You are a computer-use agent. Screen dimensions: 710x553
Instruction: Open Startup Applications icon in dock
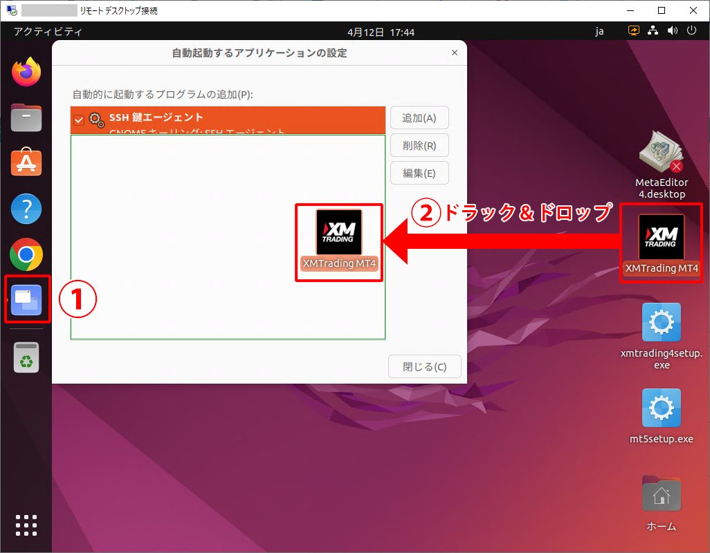[x=26, y=300]
